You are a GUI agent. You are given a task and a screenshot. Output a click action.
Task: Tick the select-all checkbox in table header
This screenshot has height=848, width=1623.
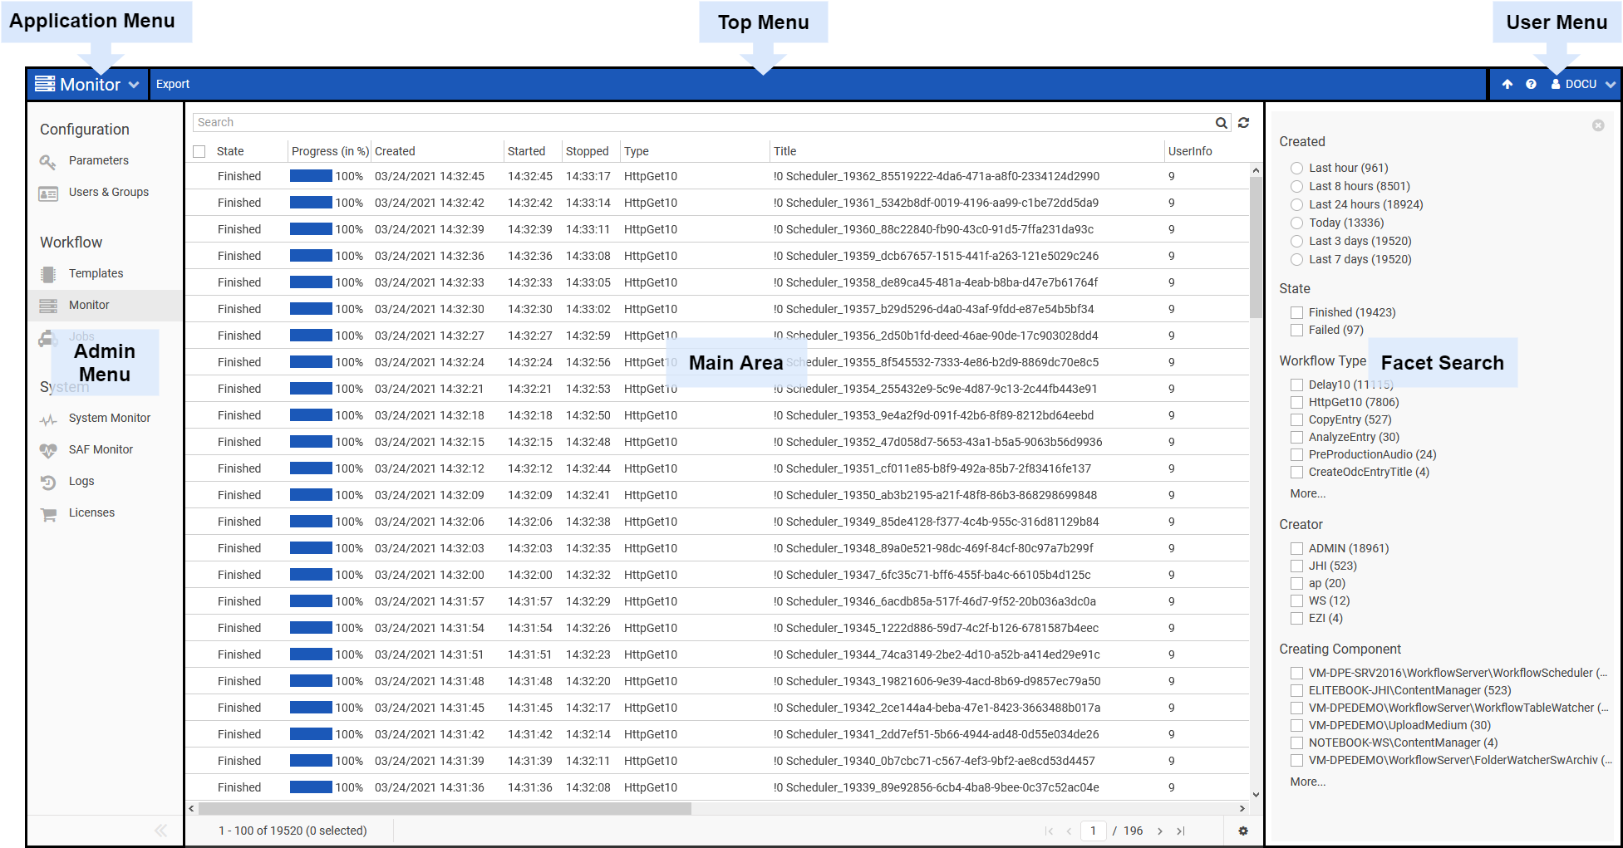pos(199,152)
